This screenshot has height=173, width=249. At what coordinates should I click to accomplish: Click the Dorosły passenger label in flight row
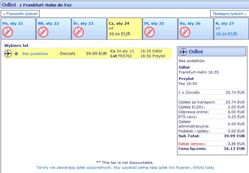point(68,54)
